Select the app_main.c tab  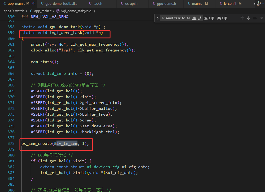tap(16, 3)
